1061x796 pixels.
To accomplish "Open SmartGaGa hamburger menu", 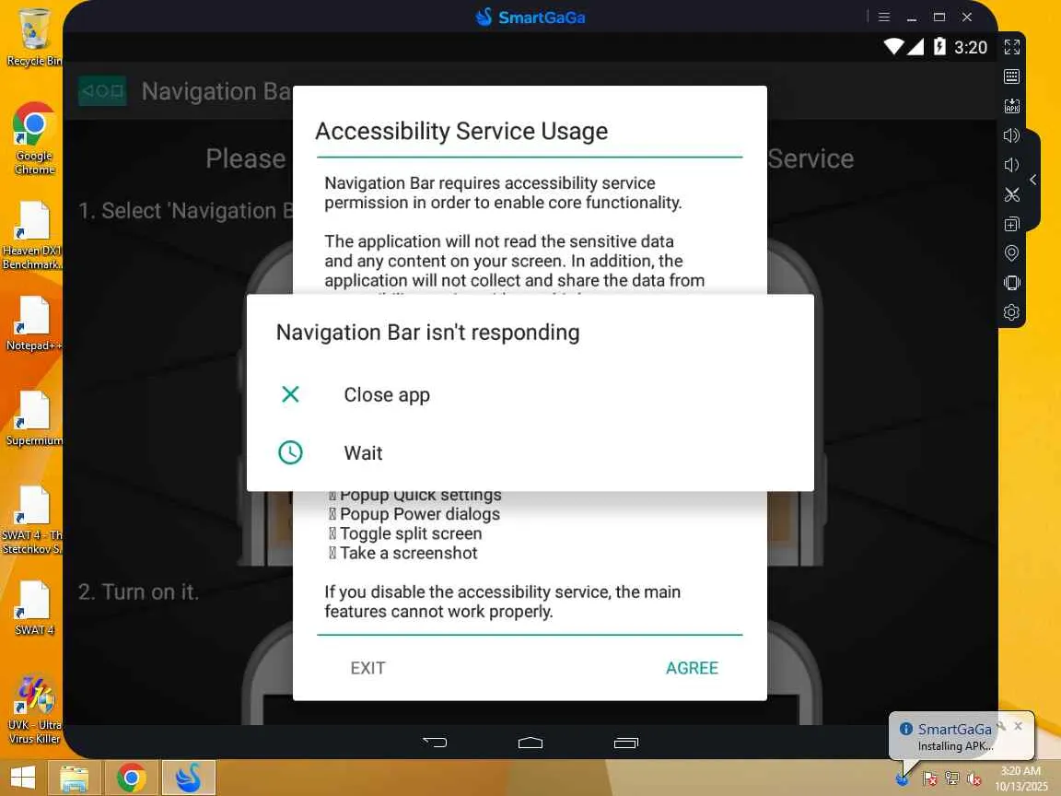I will click(x=884, y=17).
